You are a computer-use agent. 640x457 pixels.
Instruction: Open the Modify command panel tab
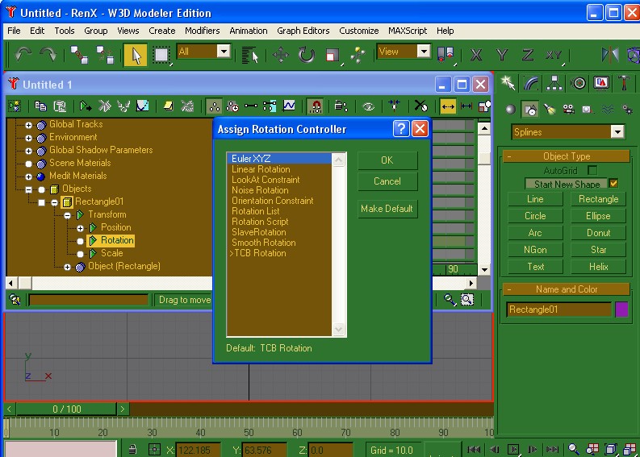531,83
